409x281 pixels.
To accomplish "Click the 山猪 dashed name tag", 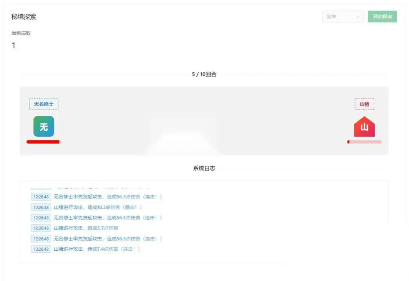I will pyautogui.click(x=364, y=104).
